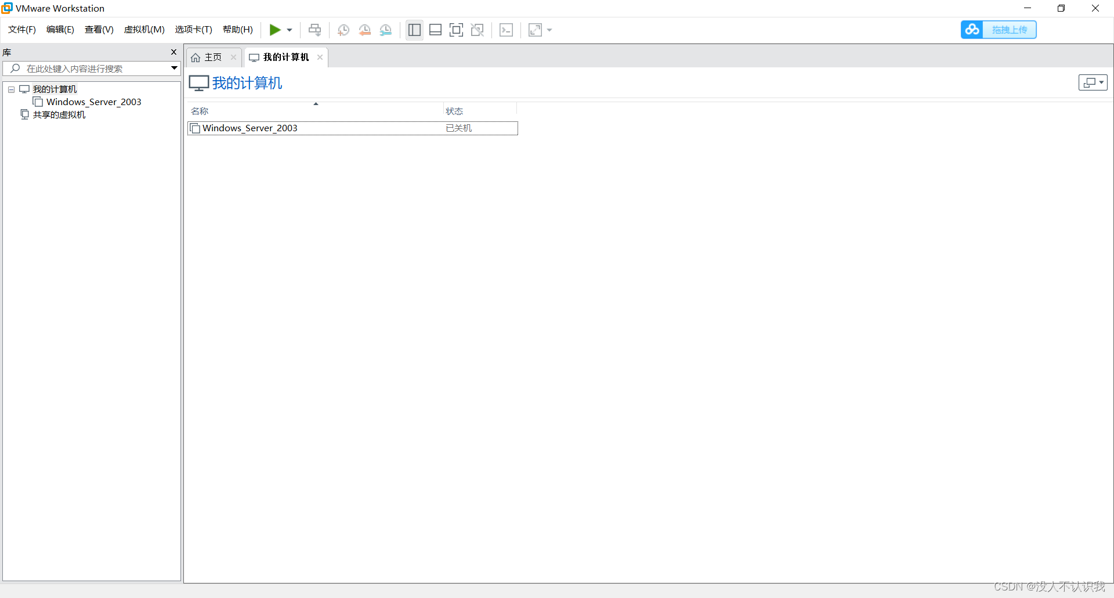This screenshot has height=598, width=1114.
Task: Close the 主页 tab
Action: [x=233, y=57]
